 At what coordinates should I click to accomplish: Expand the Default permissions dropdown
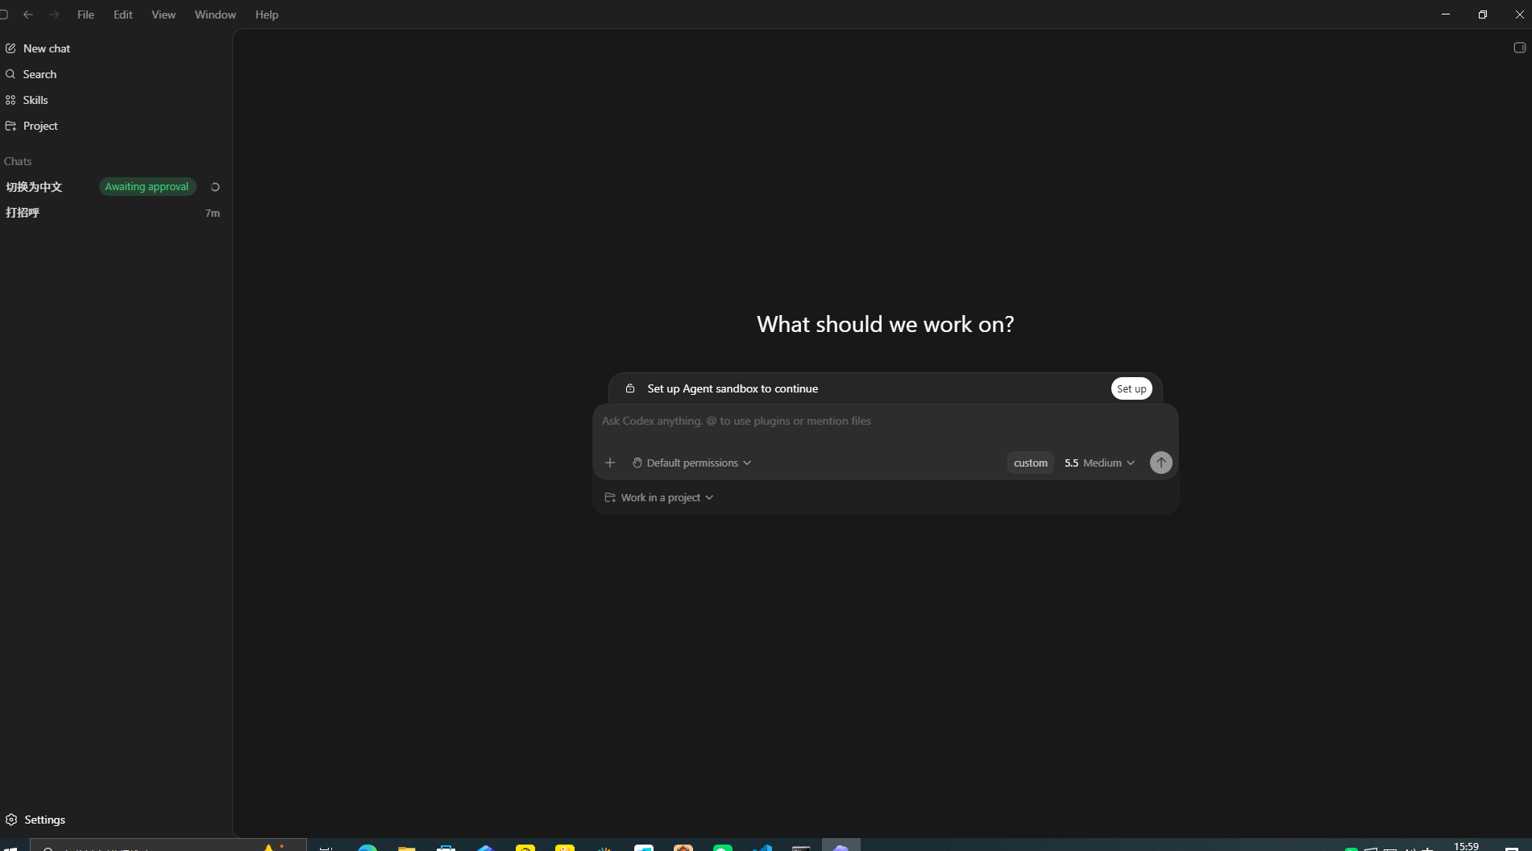coord(692,463)
